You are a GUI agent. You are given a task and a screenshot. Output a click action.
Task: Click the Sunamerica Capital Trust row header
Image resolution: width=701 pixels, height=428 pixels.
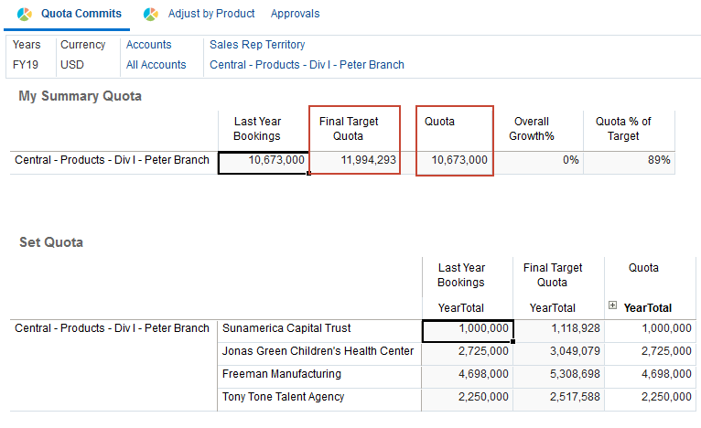286,329
